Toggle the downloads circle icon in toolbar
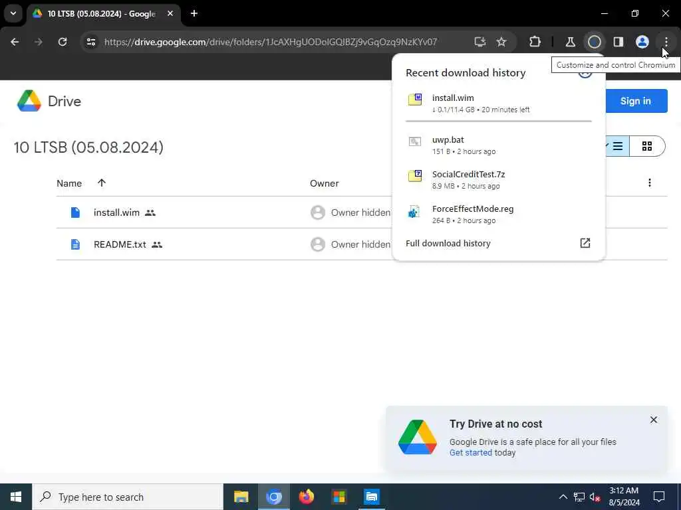681x510 pixels. coord(594,42)
